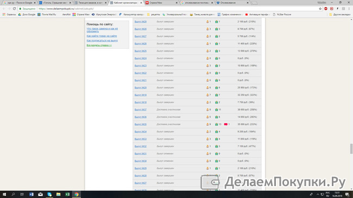353x198 pixels.
Task: Bookmark this page with the star icon
Action: coord(320,9)
